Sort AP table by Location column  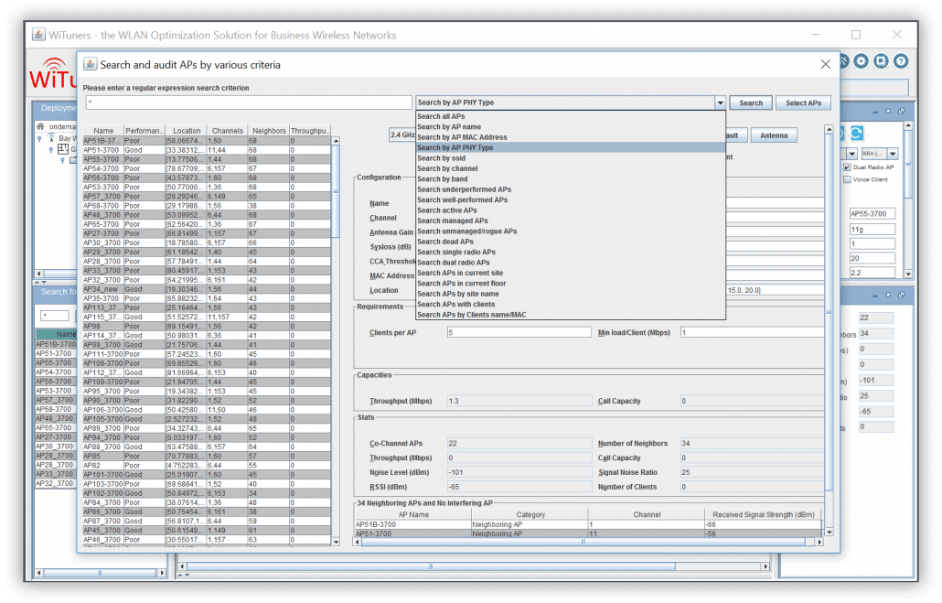coord(187,131)
